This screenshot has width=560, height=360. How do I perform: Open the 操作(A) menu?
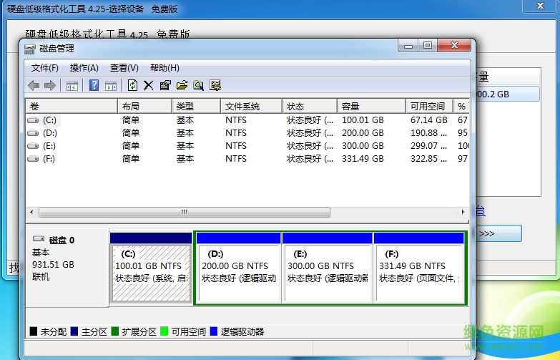pos(84,68)
